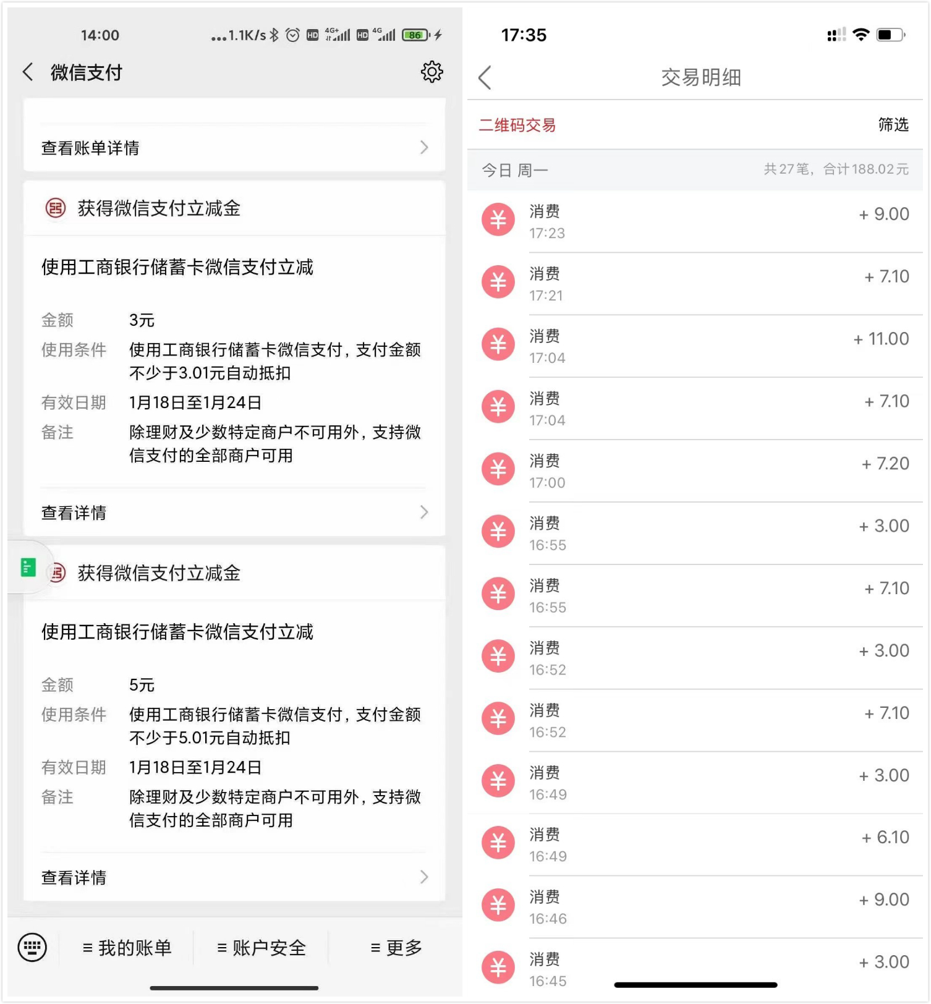
Task: Open the 筛选 filter
Action: click(x=893, y=125)
